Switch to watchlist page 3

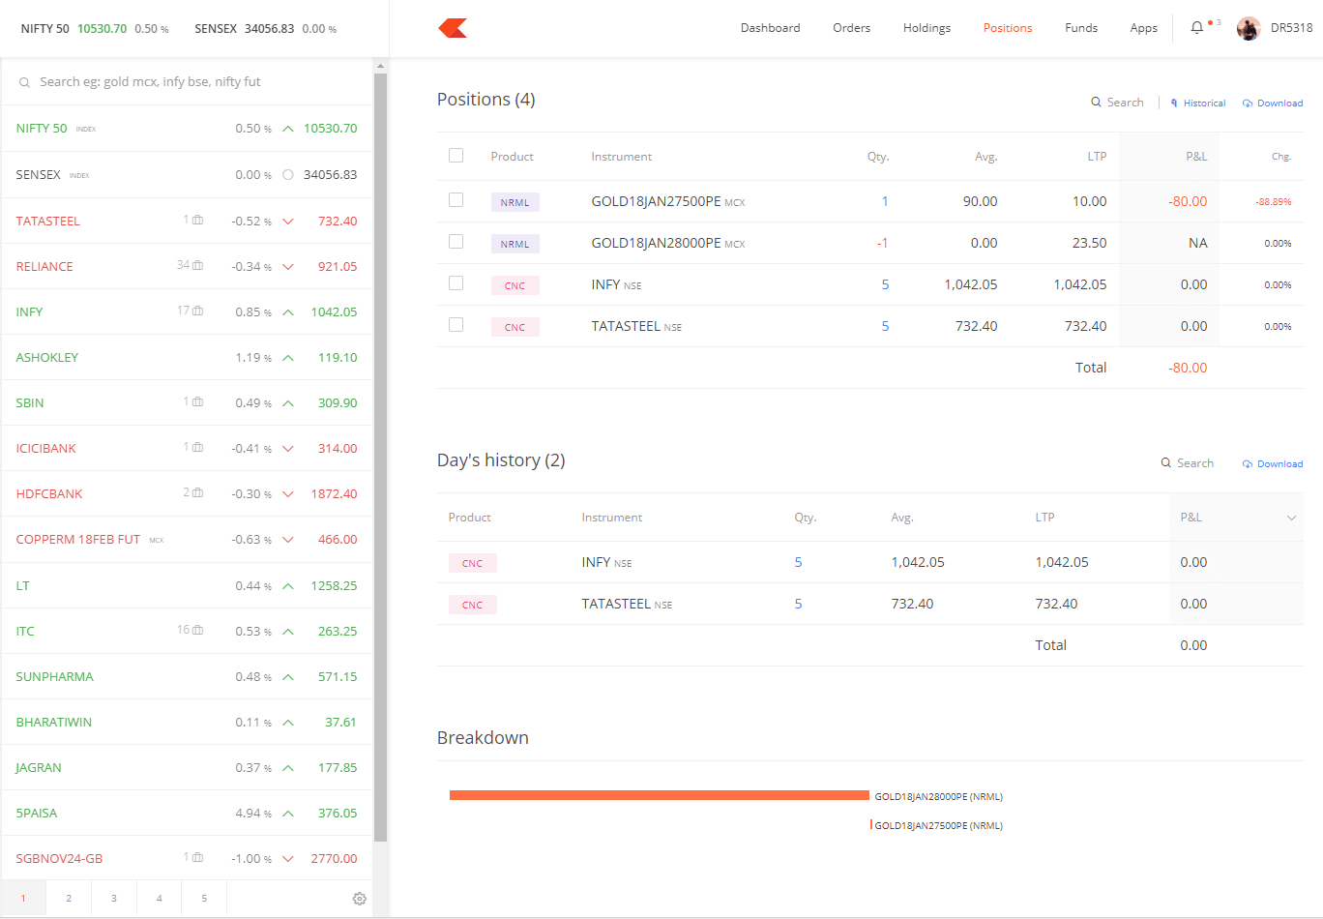(114, 899)
